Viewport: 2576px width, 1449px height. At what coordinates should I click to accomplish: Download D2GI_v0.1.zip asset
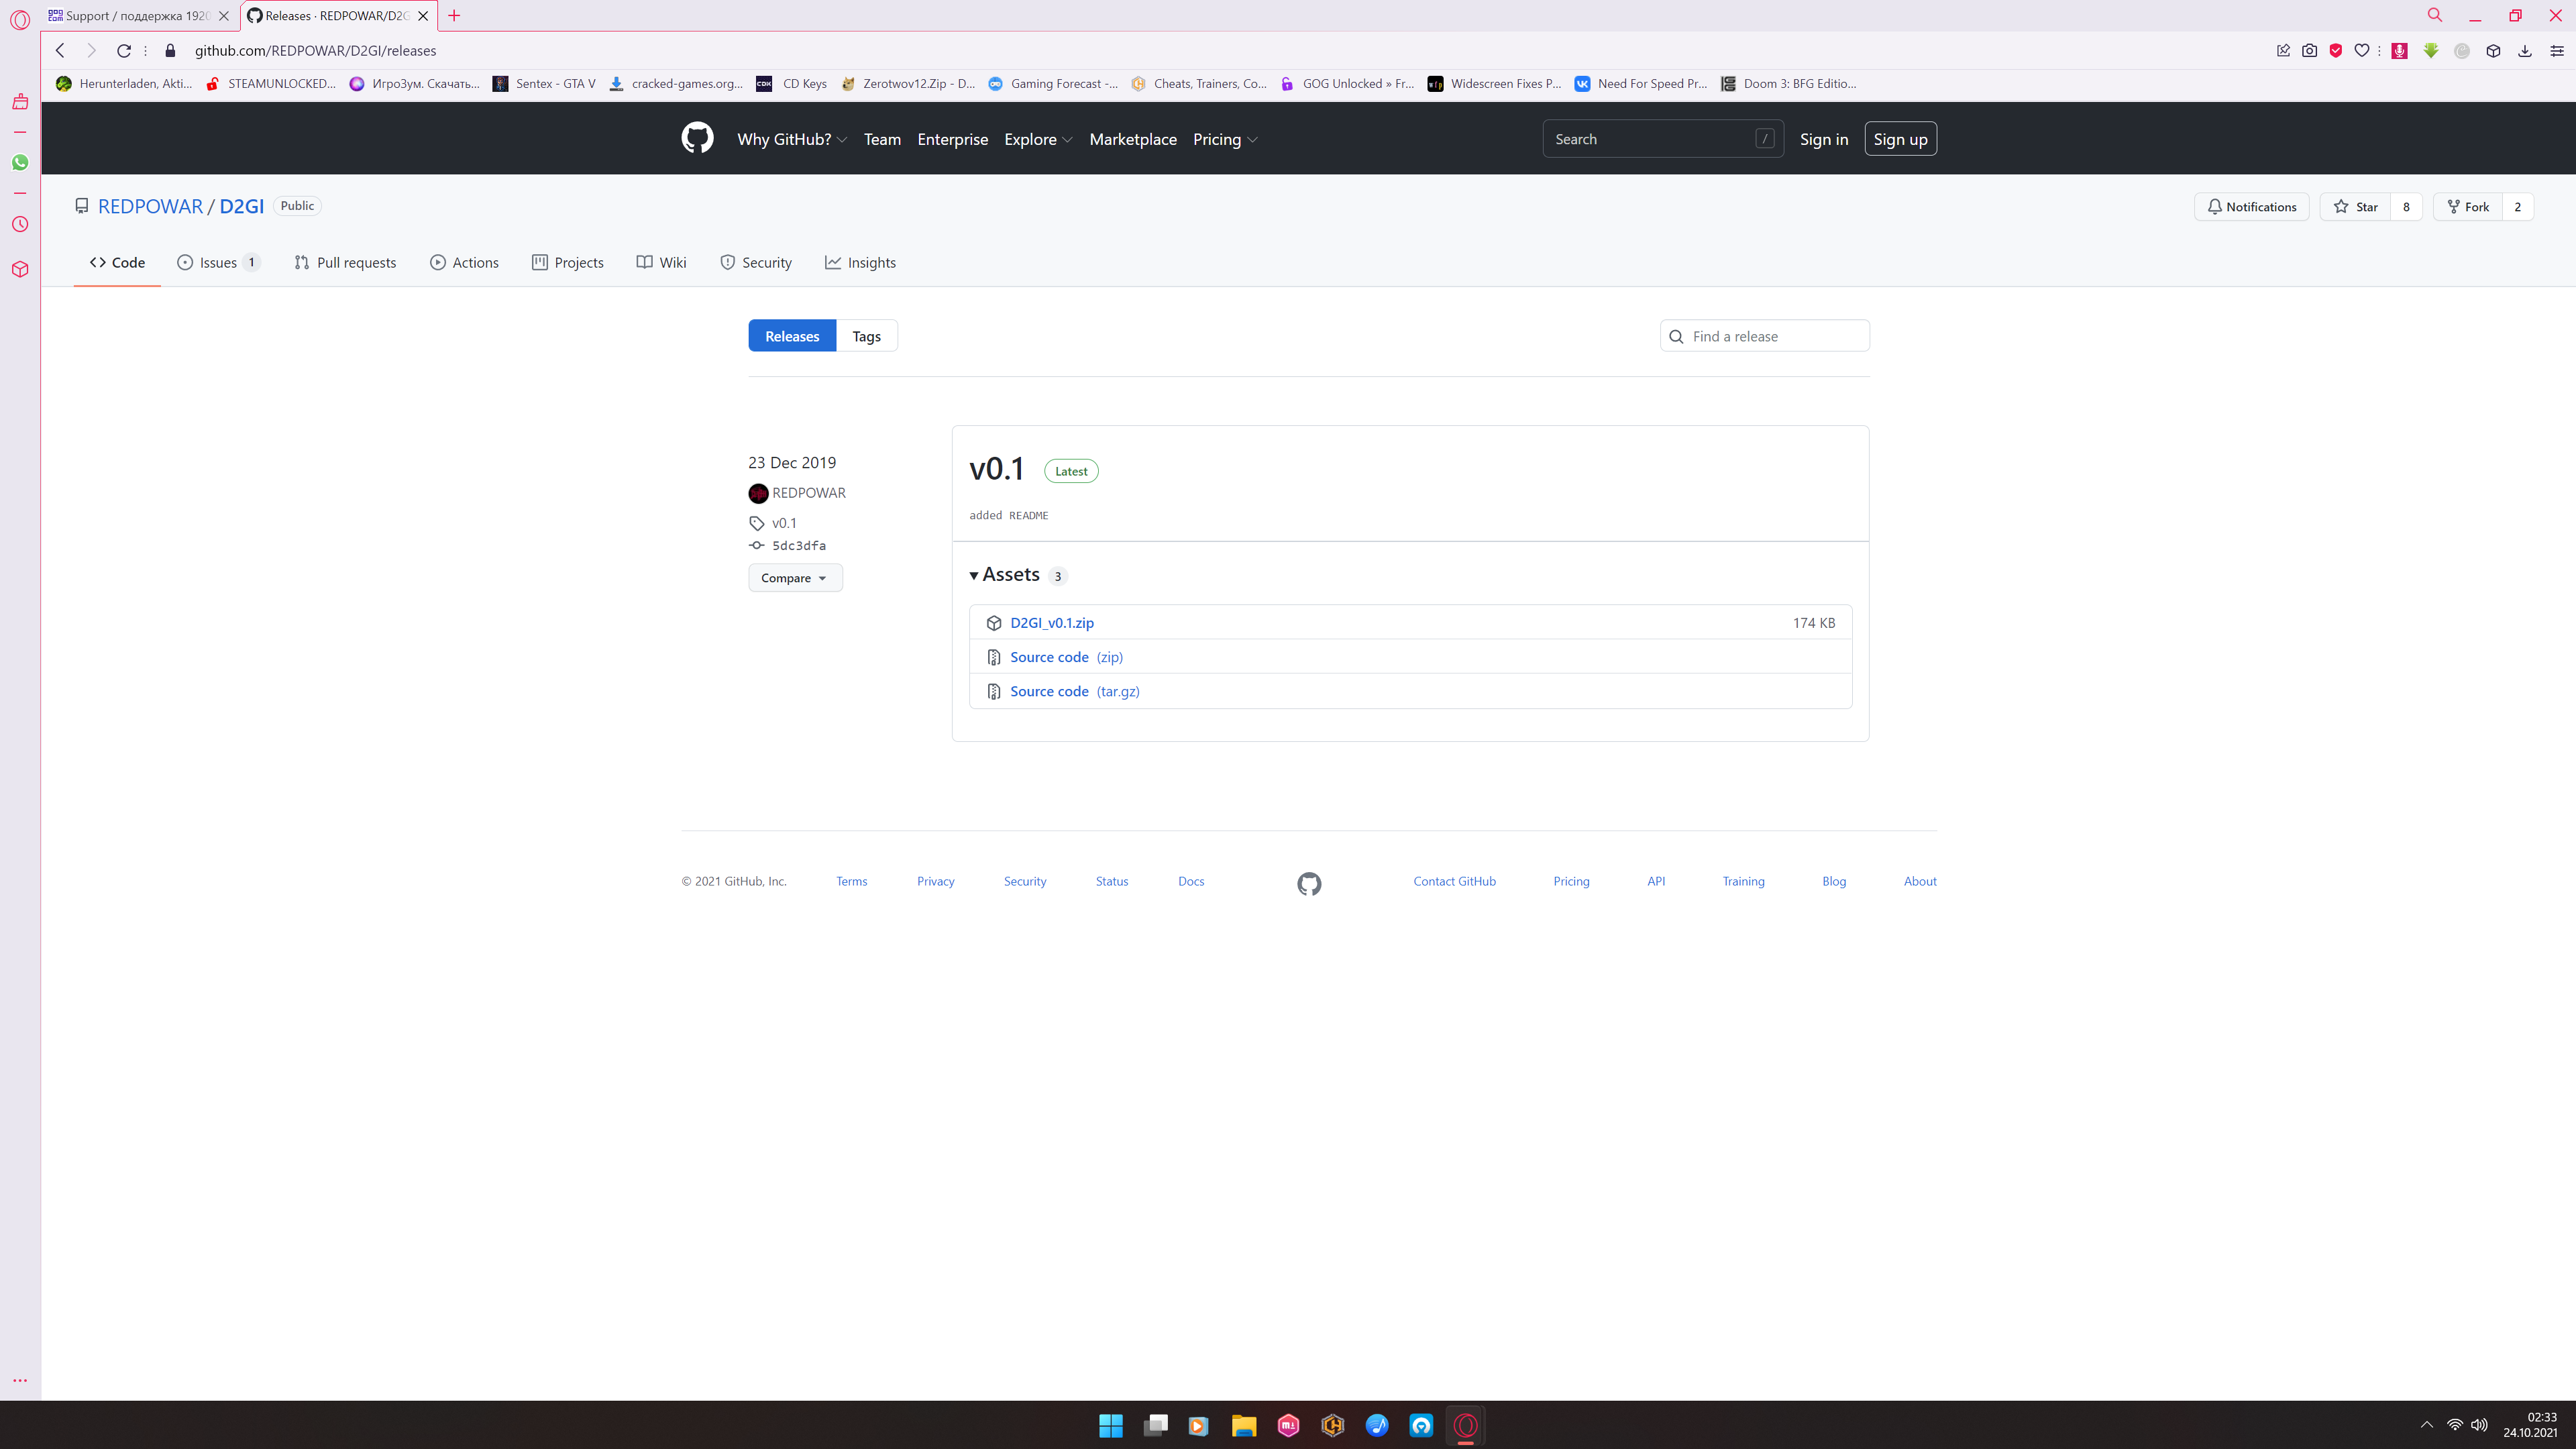[1052, 623]
